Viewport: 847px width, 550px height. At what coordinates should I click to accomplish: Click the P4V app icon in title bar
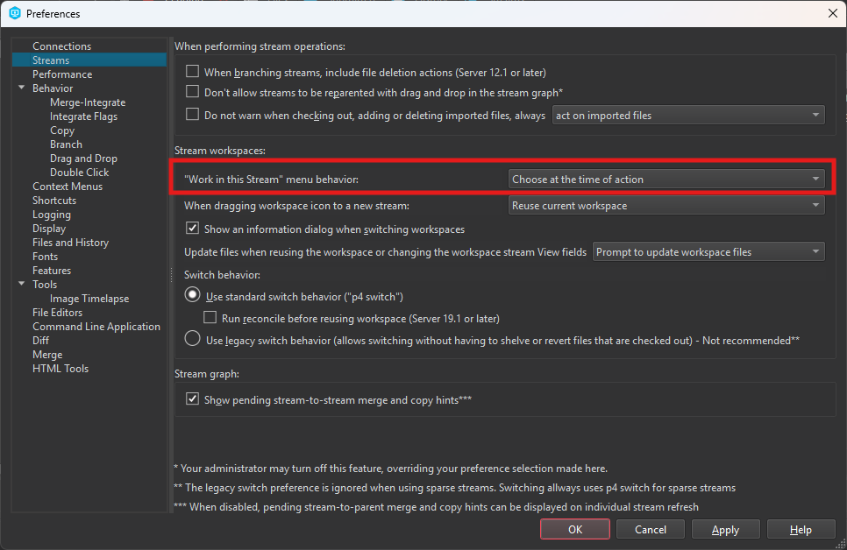coord(14,13)
